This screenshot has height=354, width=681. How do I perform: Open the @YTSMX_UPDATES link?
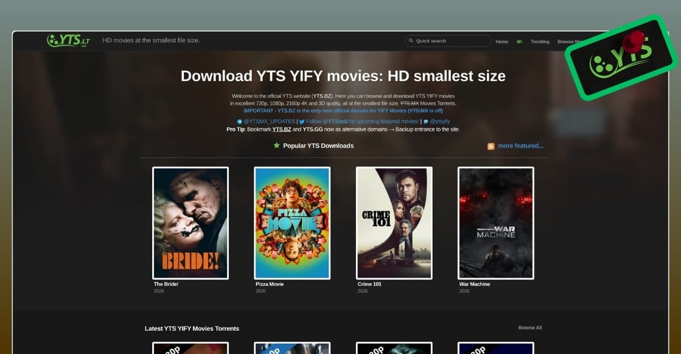tap(269, 122)
